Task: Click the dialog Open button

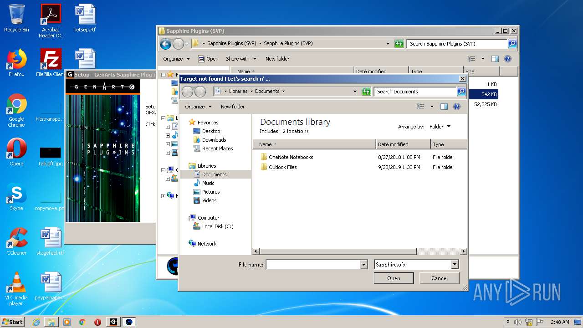Action: (394, 278)
